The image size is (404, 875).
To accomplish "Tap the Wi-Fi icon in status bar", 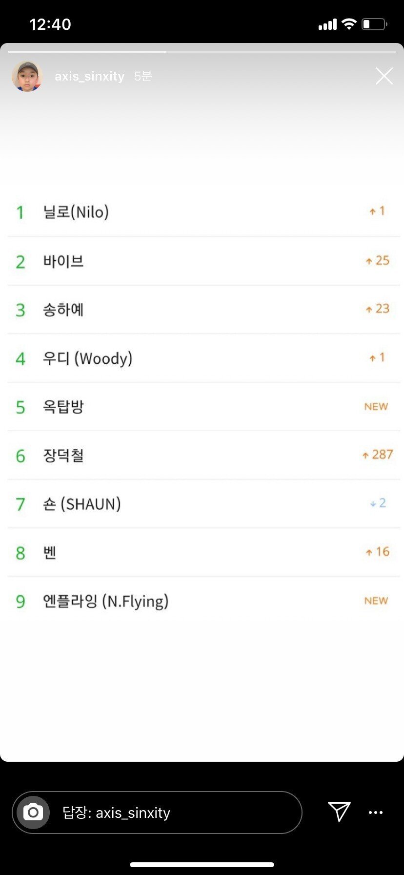I will point(349,24).
